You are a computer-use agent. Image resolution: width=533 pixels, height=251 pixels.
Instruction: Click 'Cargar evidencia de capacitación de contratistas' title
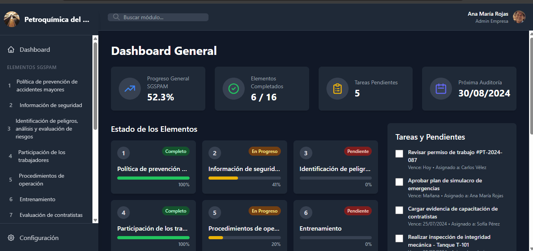pos(453,213)
